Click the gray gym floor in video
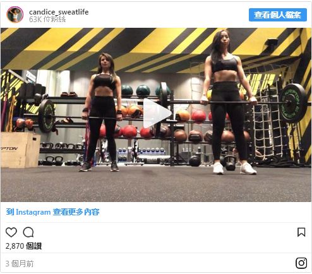 (x=156, y=184)
